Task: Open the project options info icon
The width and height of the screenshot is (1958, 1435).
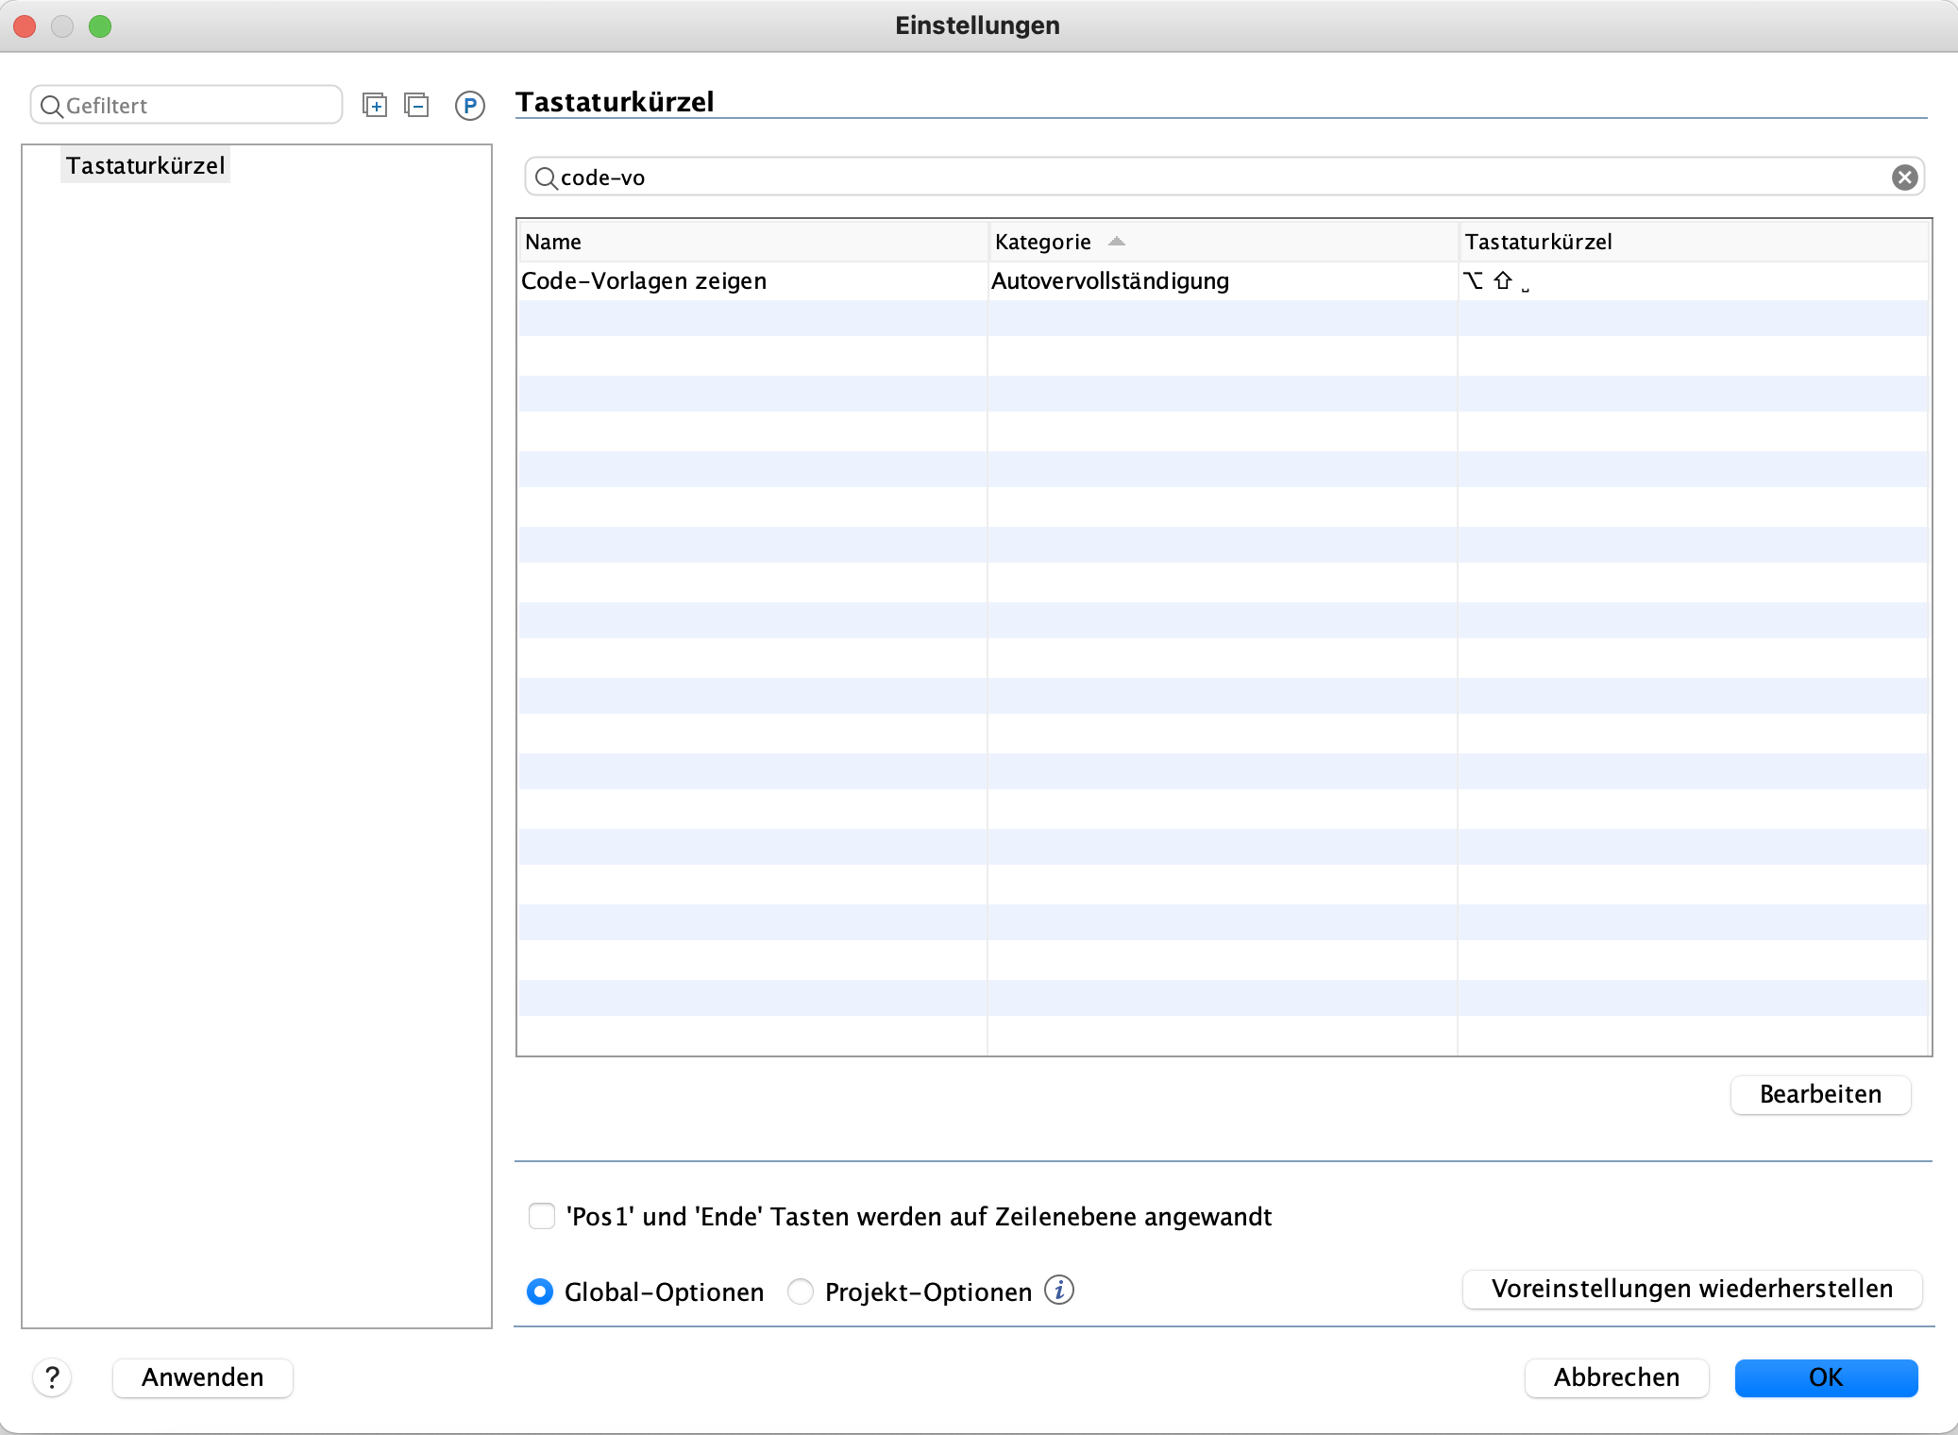Action: tap(1059, 1290)
